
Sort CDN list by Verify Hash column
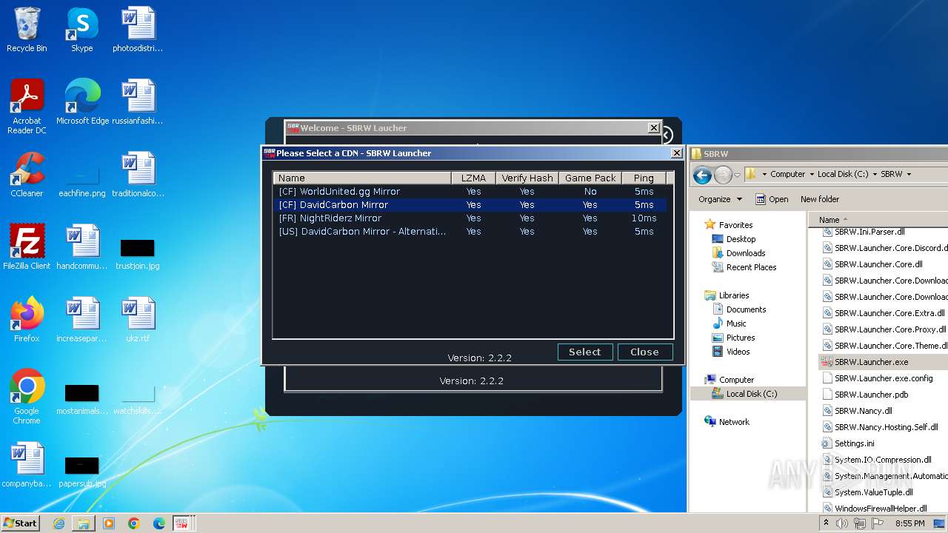coord(527,178)
